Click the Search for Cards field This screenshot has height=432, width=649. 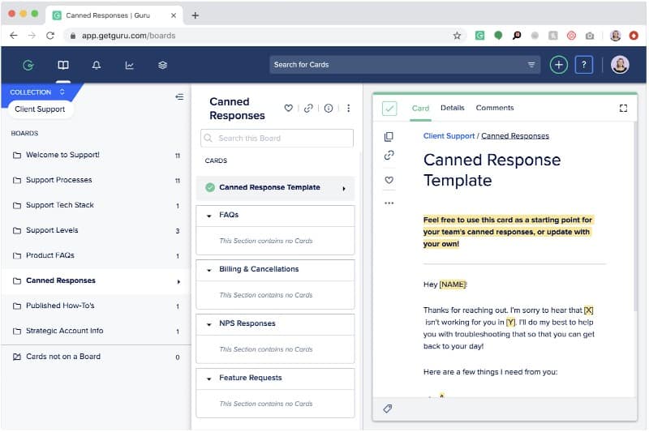pos(405,65)
